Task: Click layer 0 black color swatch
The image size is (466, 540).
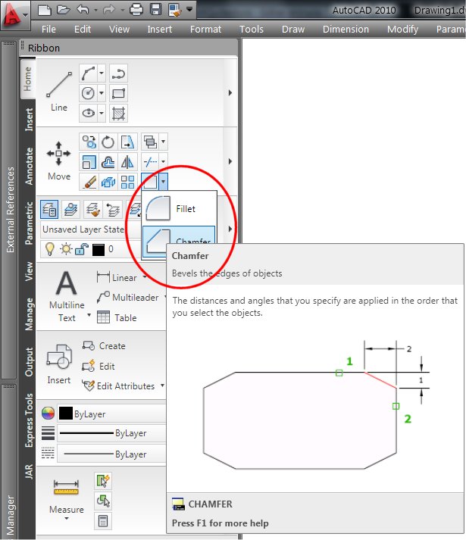Action: (x=99, y=249)
